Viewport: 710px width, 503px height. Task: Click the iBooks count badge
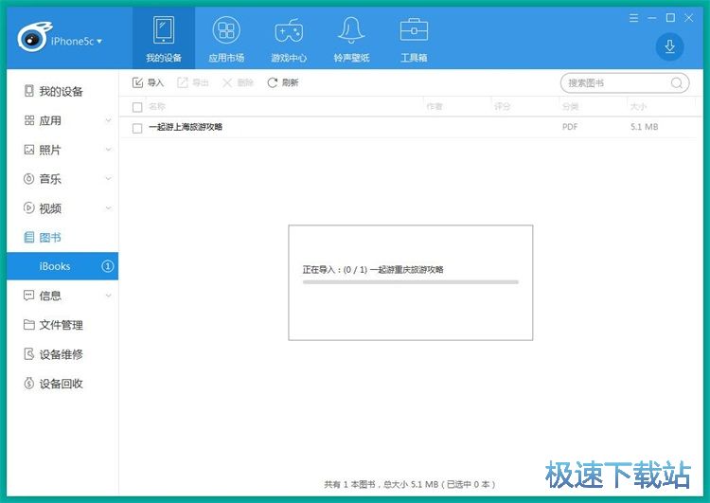[x=107, y=266]
